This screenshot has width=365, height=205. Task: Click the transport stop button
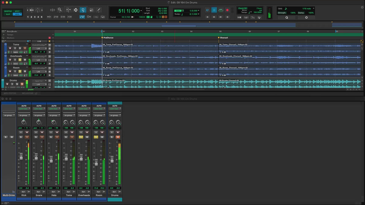[214, 10]
